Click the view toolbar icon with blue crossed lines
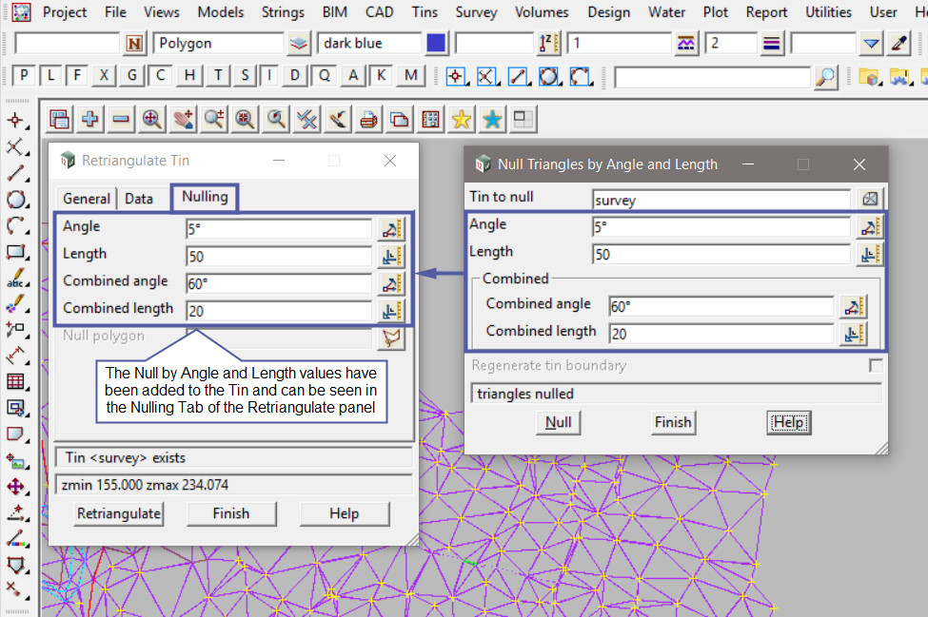 pos(306,120)
